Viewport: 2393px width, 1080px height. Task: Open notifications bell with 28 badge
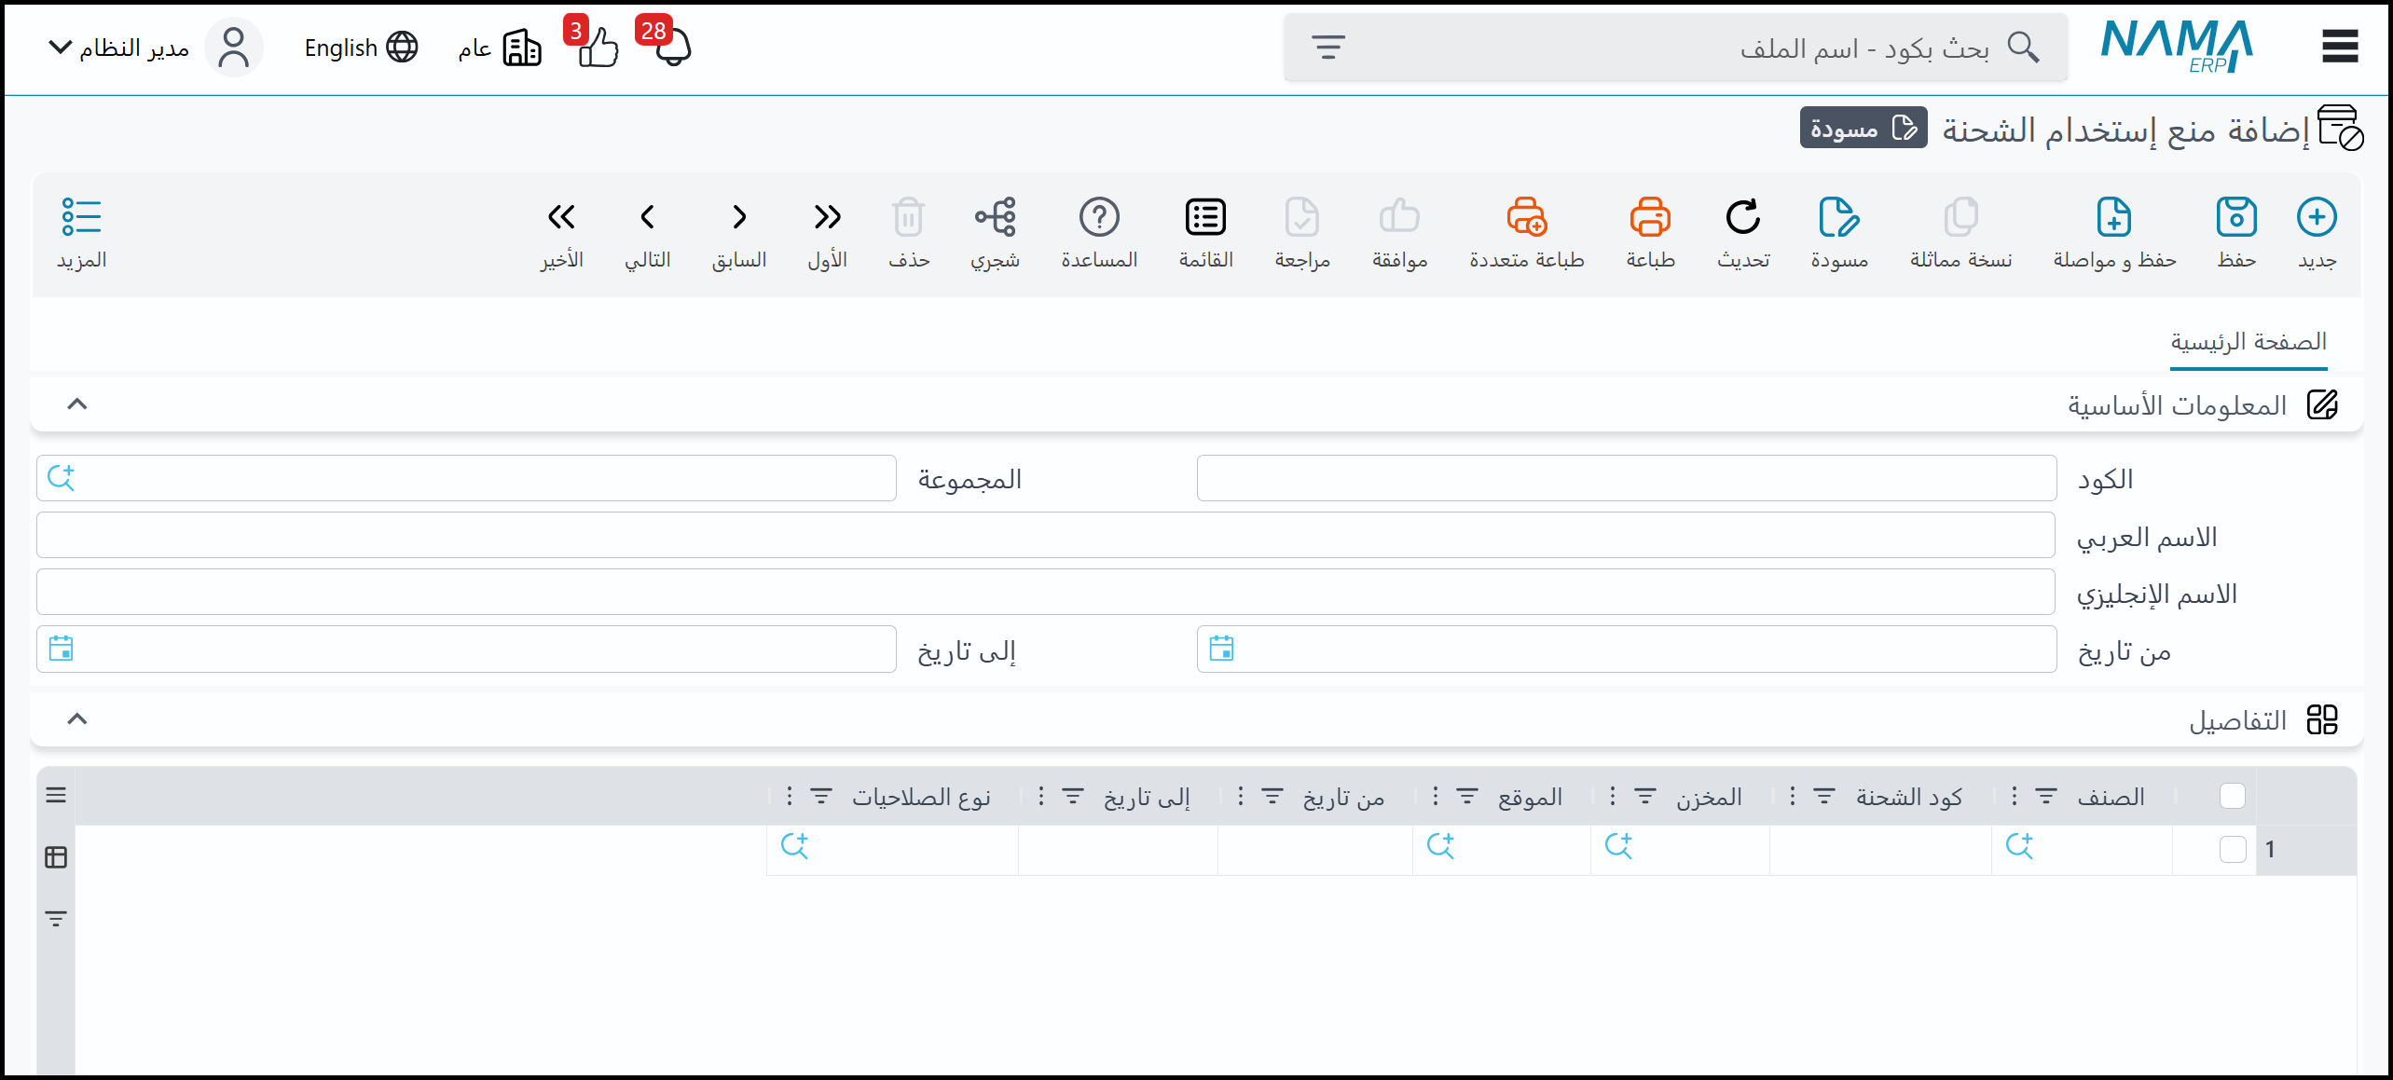click(x=671, y=47)
